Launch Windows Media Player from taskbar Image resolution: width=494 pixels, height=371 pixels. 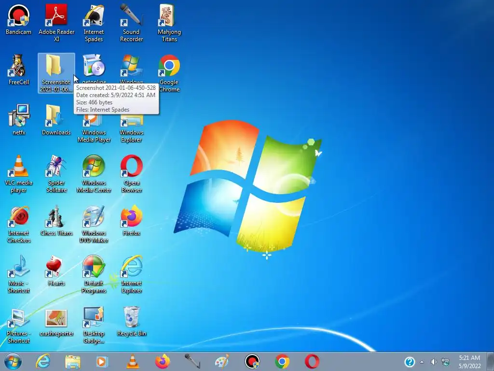(102, 361)
